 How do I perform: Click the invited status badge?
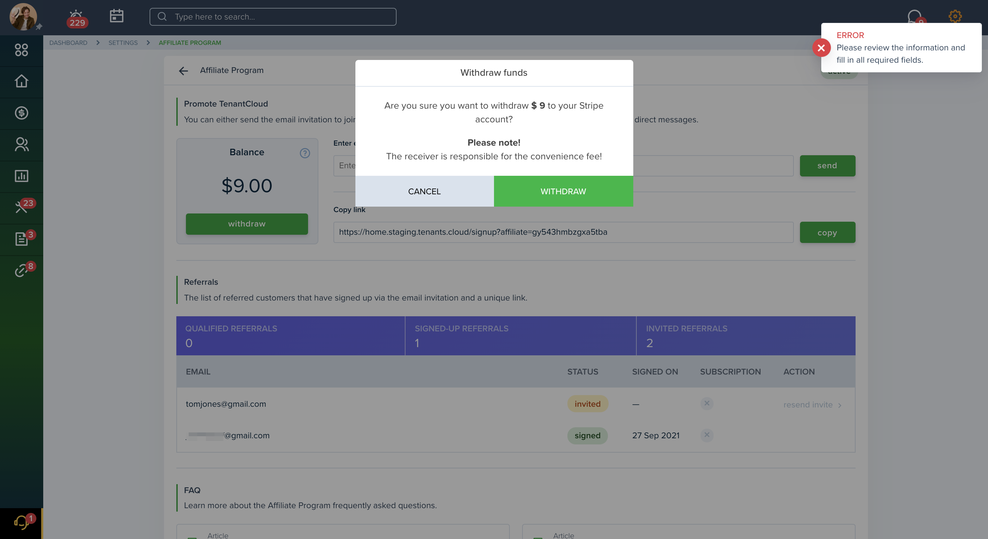pyautogui.click(x=588, y=404)
